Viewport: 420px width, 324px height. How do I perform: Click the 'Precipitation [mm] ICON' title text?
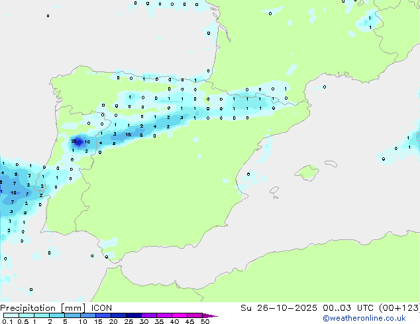click(x=56, y=308)
